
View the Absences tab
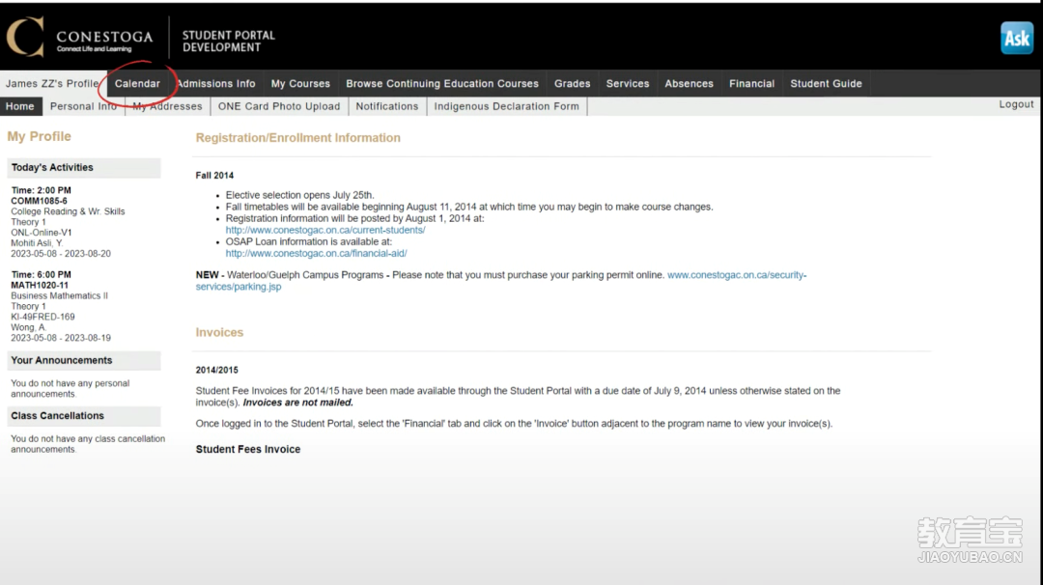tap(690, 84)
